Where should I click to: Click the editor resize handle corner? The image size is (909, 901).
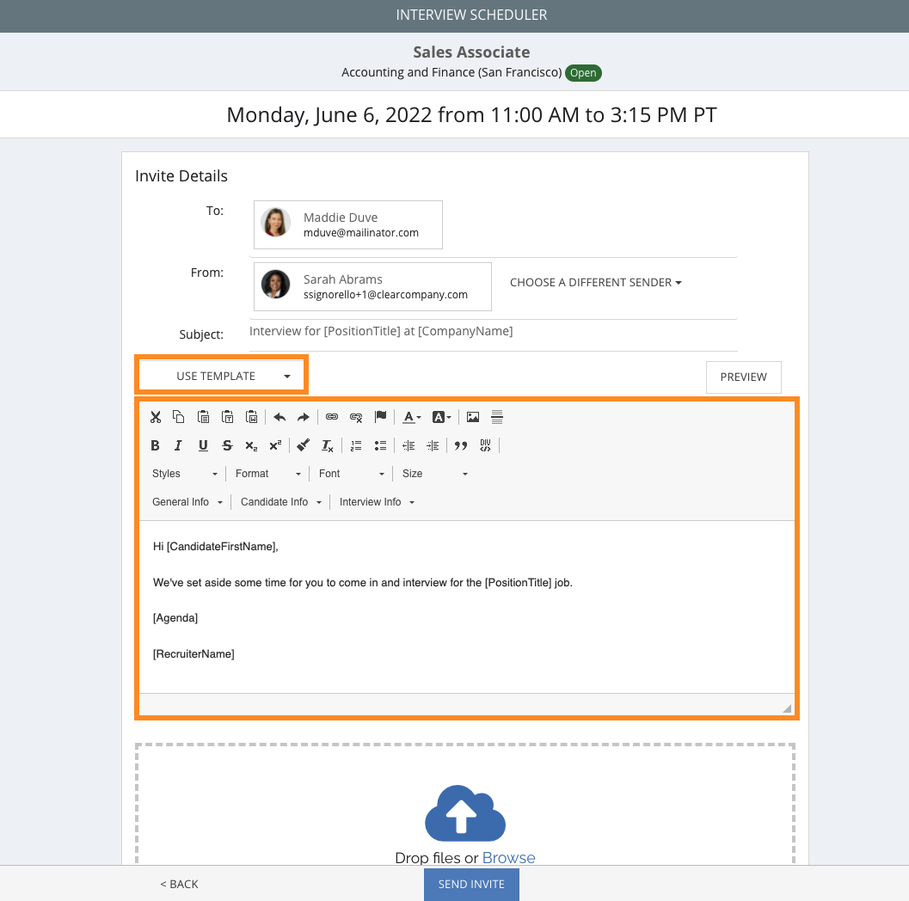pyautogui.click(x=787, y=708)
